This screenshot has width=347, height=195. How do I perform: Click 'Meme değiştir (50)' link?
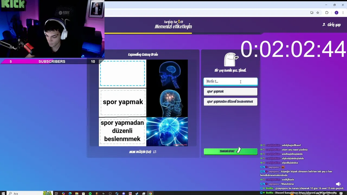coord(140,152)
